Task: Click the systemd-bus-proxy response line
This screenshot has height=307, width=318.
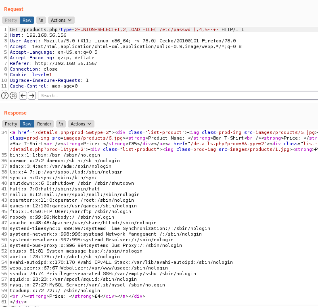Action: (96, 246)
